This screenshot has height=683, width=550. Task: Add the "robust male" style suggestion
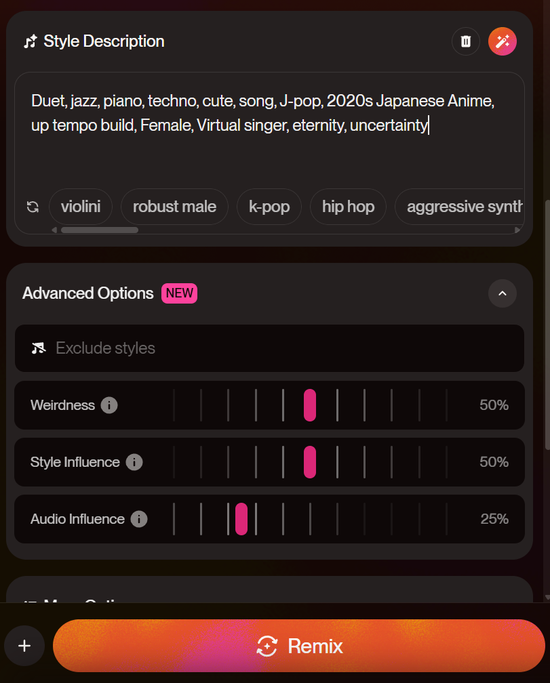click(x=174, y=207)
